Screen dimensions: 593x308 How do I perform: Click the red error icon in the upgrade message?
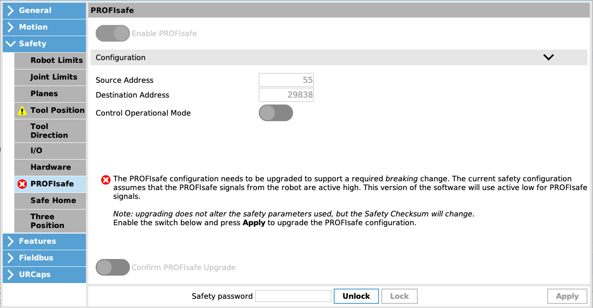106,180
